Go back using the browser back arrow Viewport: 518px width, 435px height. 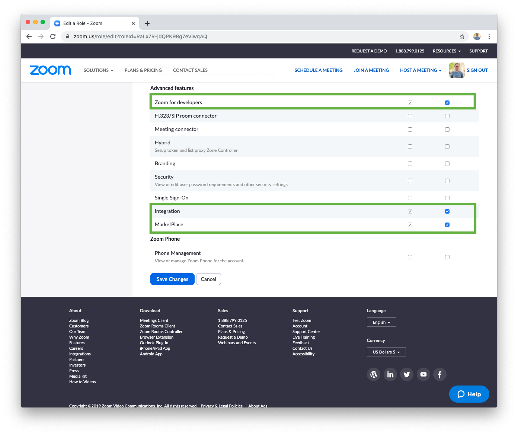coord(29,36)
